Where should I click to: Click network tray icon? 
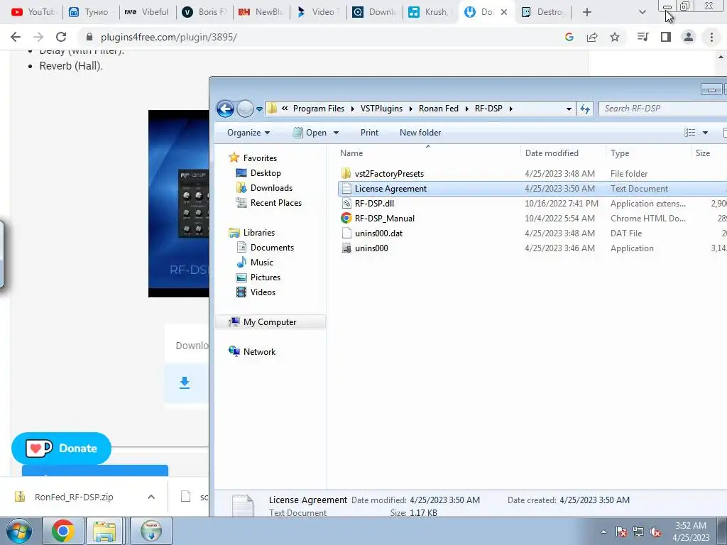(638, 532)
